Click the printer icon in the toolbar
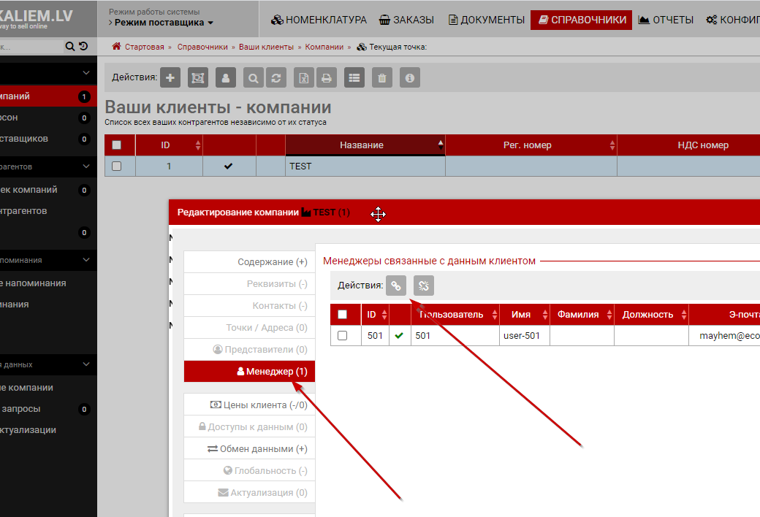Screen dimensions: 760x517 326,77
